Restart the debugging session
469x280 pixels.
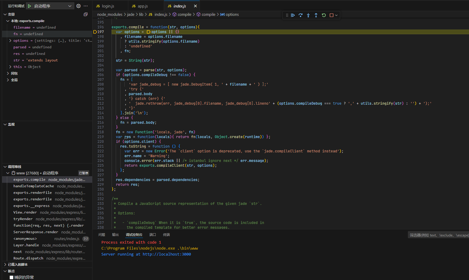point(324,15)
